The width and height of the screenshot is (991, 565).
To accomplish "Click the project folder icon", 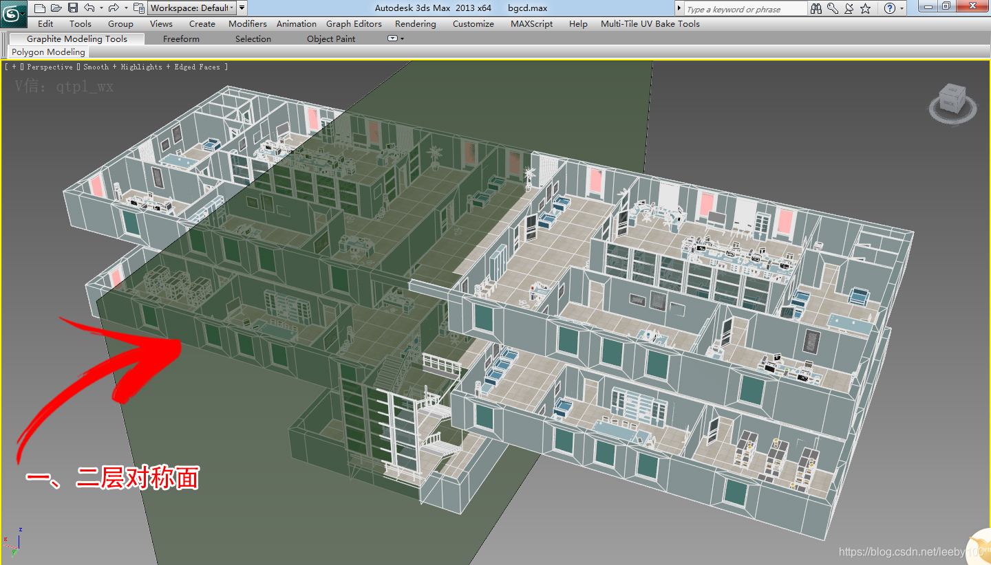I will pos(138,8).
